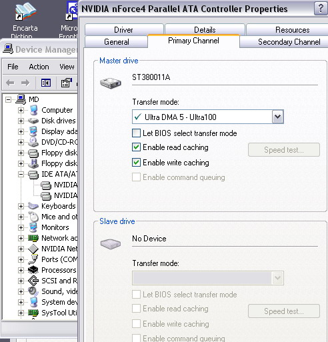Uncheck Enable write caching for master drive
The image size is (328, 342).
click(x=136, y=163)
